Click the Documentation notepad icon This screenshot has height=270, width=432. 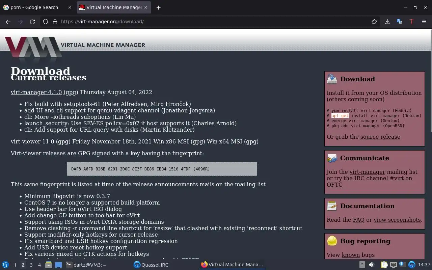tap(332, 206)
